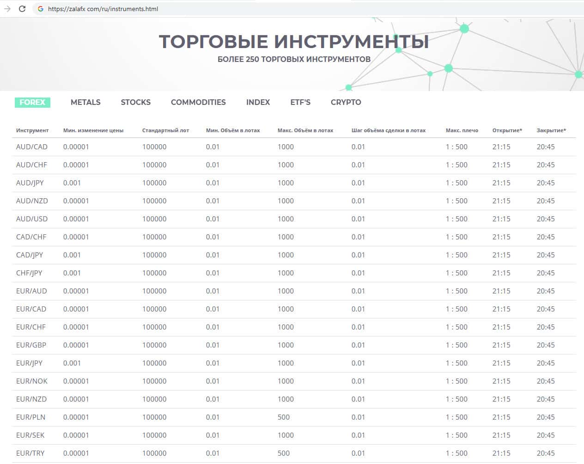Click the CAD/JPY instrument name
Viewport: 584px width, 464px height.
pos(30,255)
